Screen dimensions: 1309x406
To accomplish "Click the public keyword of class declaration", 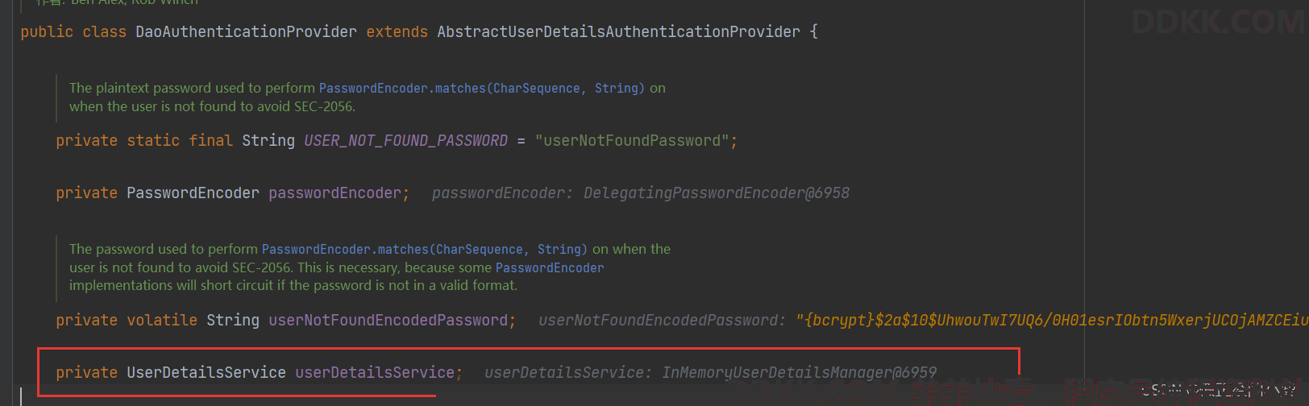I will 47,32.
